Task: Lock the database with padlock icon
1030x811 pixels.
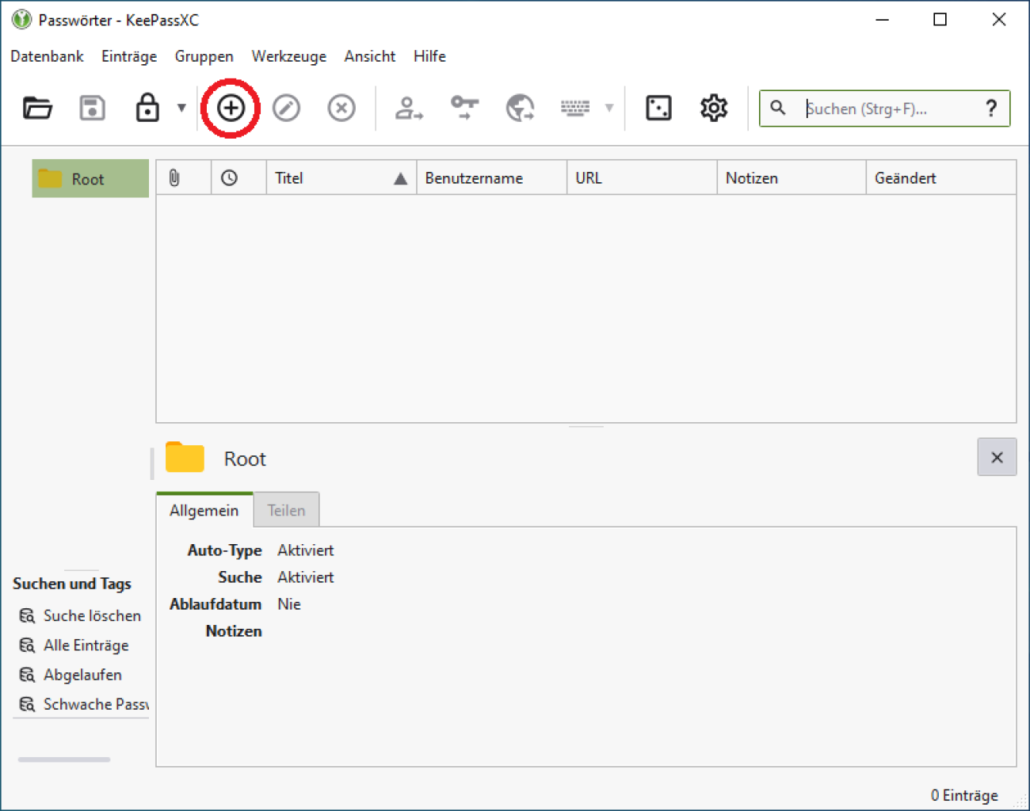Action: point(147,108)
